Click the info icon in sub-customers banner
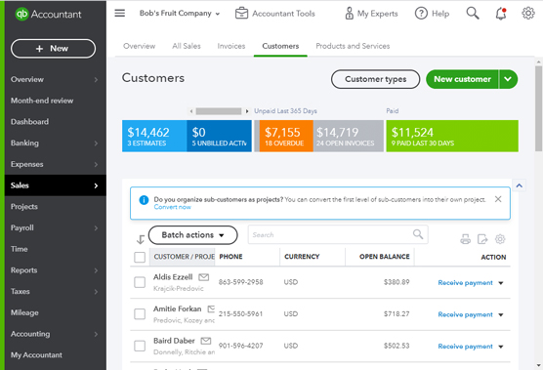Screen dimensions: 543x370 144,200
